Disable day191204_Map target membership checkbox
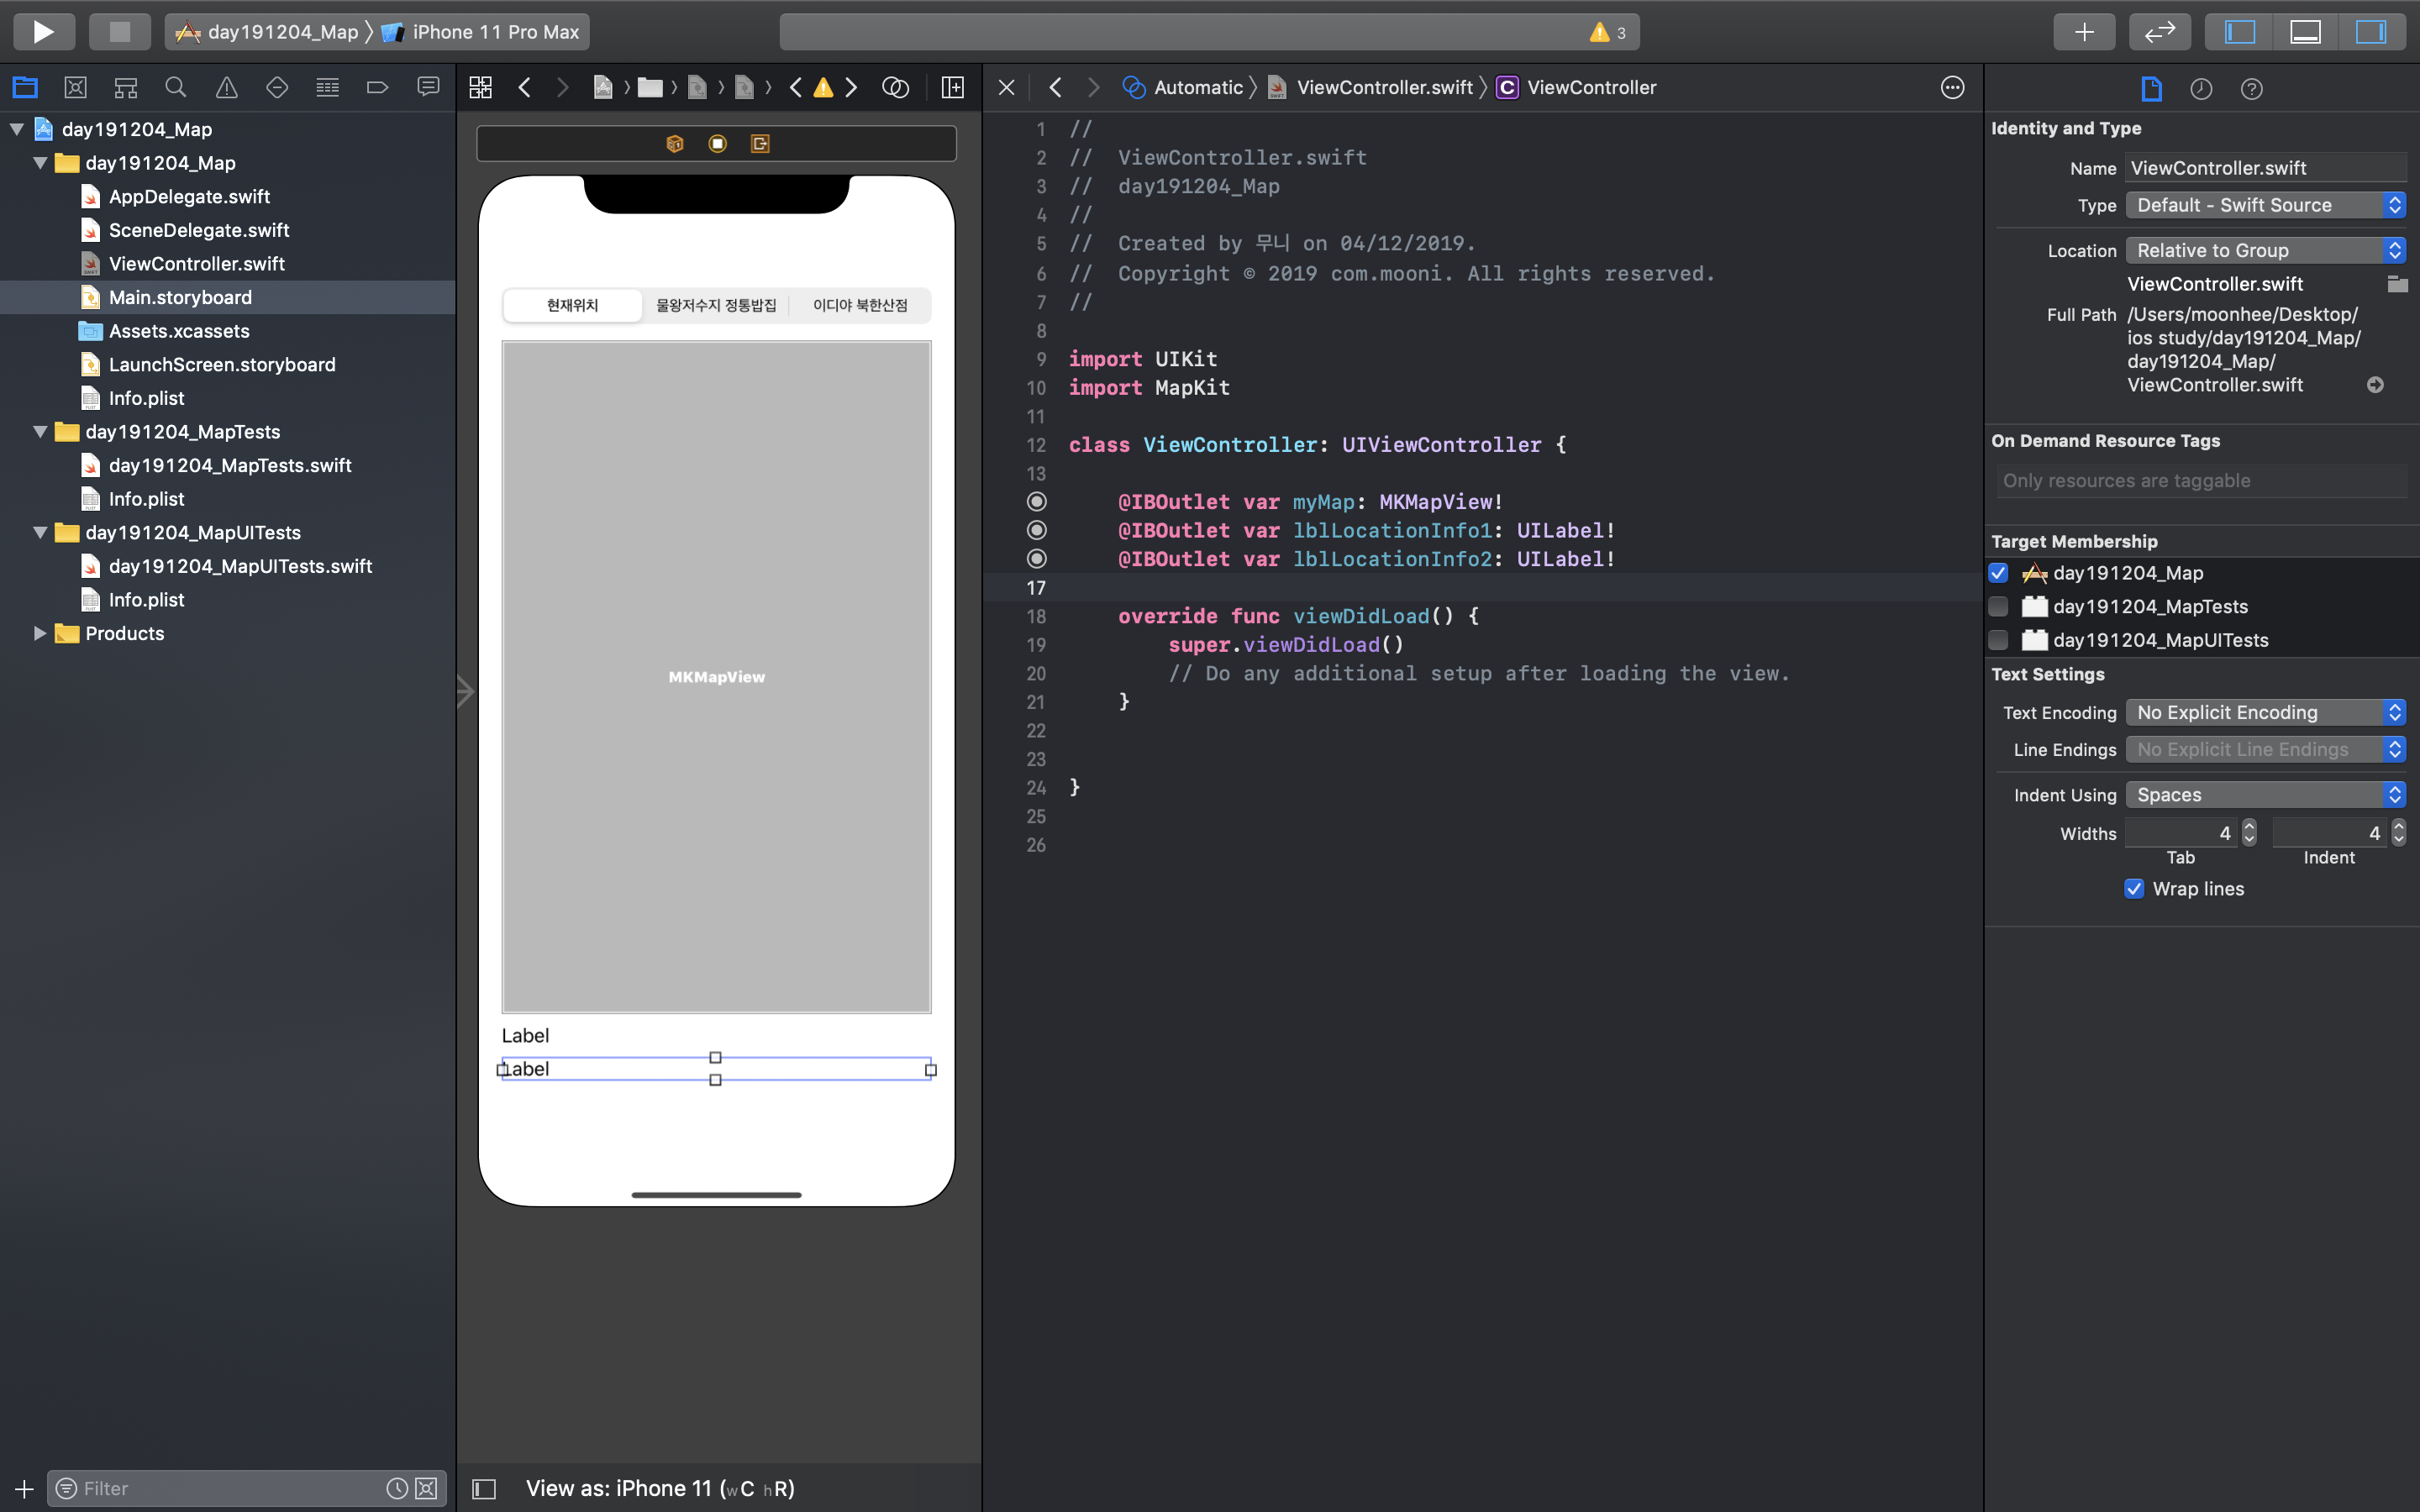Image resolution: width=2420 pixels, height=1512 pixels. tap(1999, 573)
